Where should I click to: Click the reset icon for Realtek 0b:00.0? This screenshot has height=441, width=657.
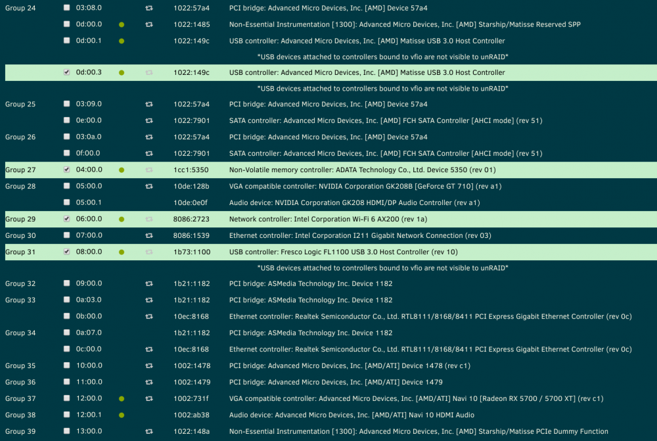click(148, 317)
